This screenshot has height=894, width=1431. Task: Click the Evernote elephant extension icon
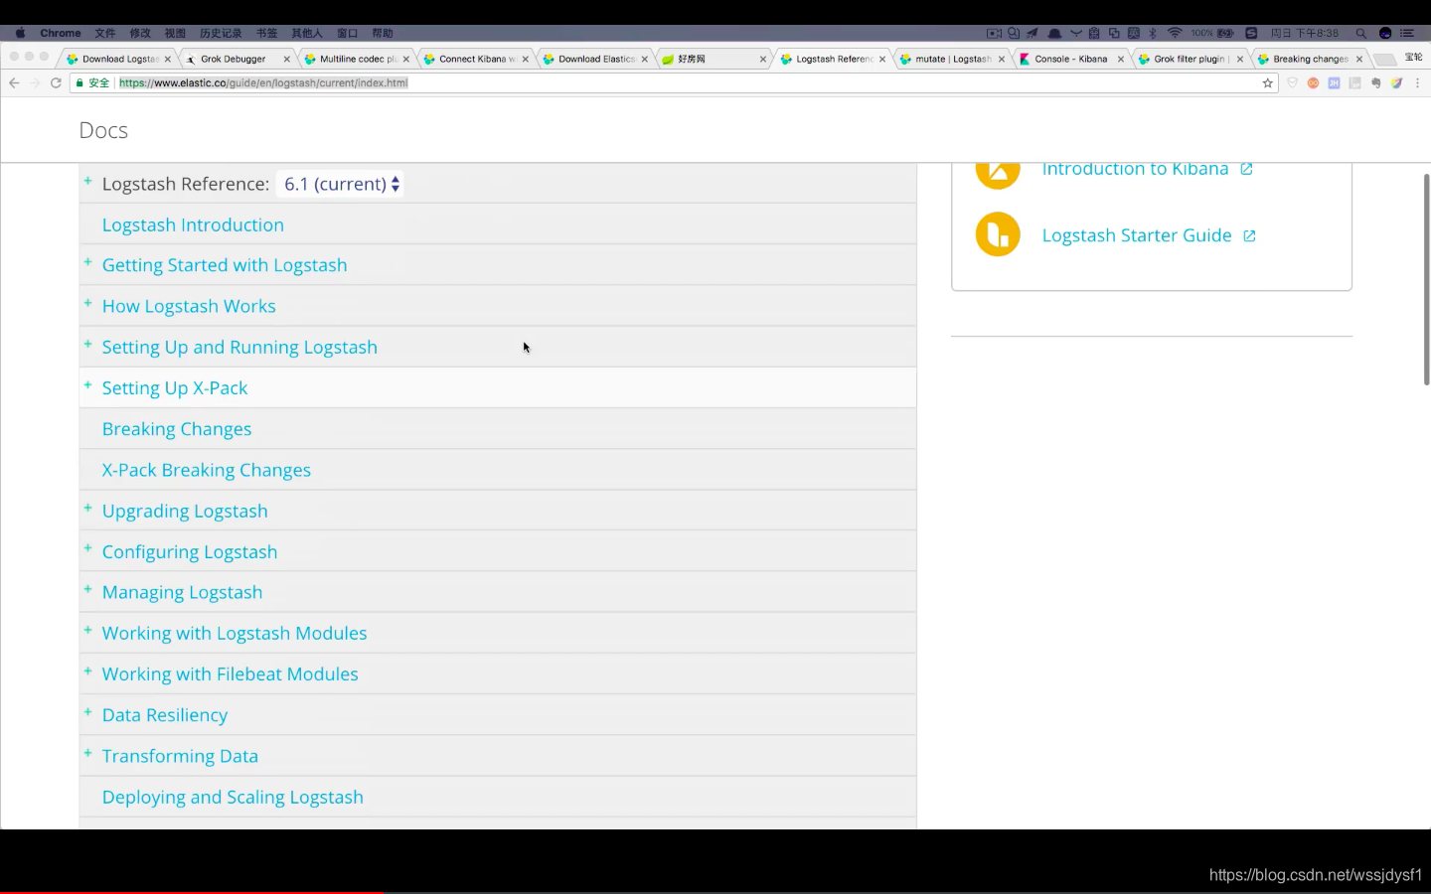pos(1376,82)
